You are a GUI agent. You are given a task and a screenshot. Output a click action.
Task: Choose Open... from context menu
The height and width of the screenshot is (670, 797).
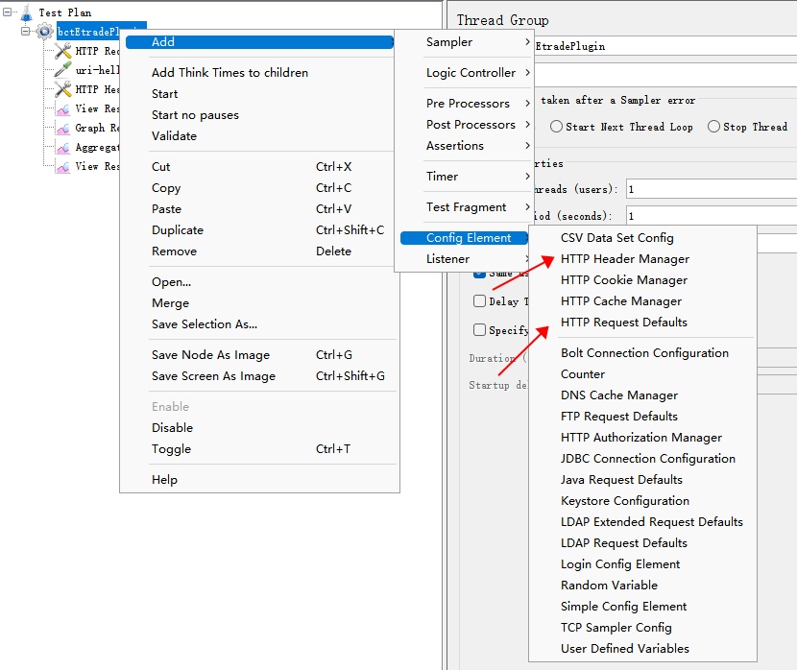click(x=171, y=282)
